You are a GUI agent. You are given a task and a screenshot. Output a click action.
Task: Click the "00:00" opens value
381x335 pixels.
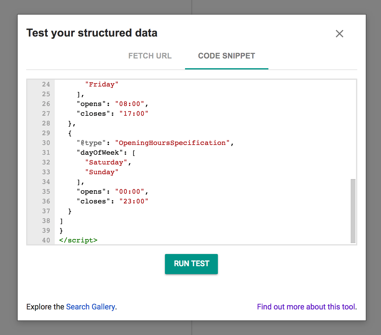point(130,192)
